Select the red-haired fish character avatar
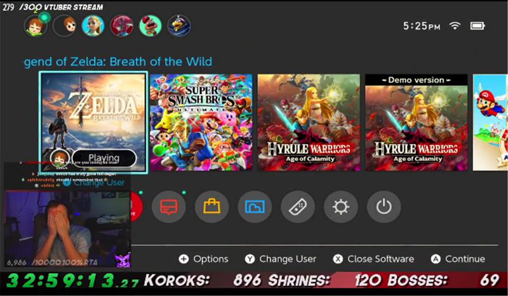 tap(122, 25)
